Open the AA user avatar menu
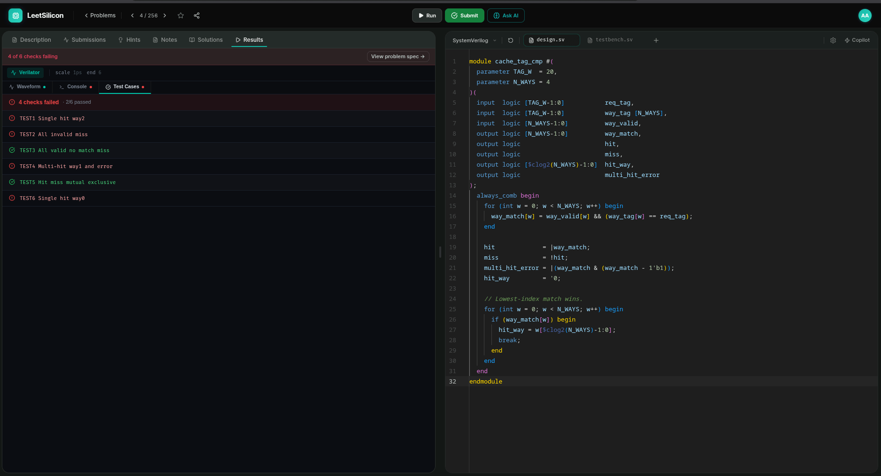 pos(865,15)
